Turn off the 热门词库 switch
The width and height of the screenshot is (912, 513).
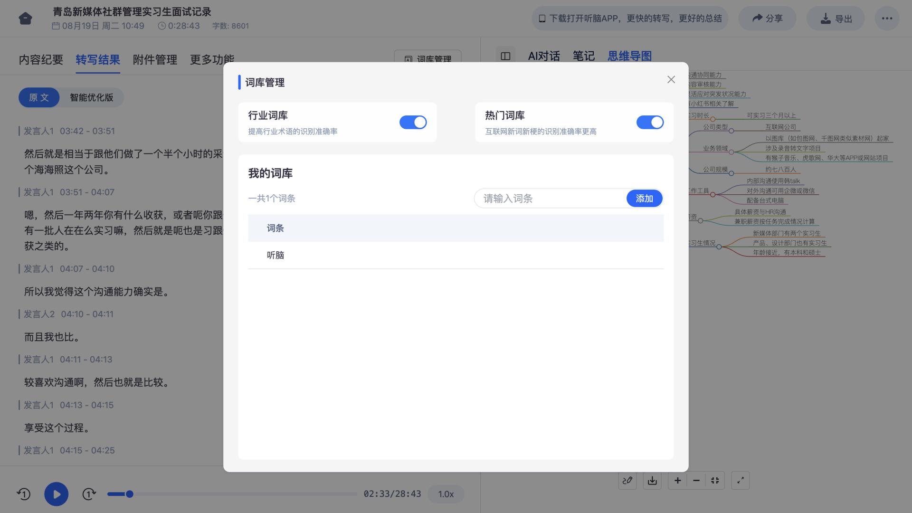coord(649,123)
